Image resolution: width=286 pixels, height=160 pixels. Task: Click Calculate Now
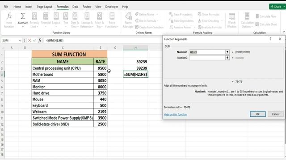[x=266, y=16]
